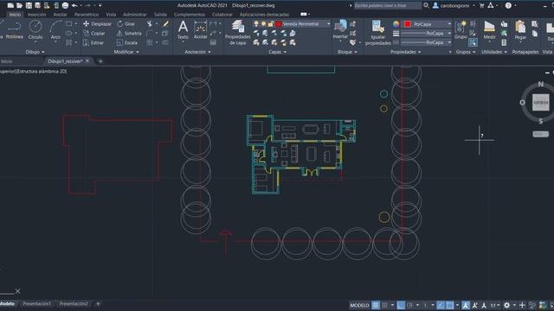Image resolution: width=554 pixels, height=311 pixels.
Task: Open the Salida ribbon tab
Action: [160, 15]
